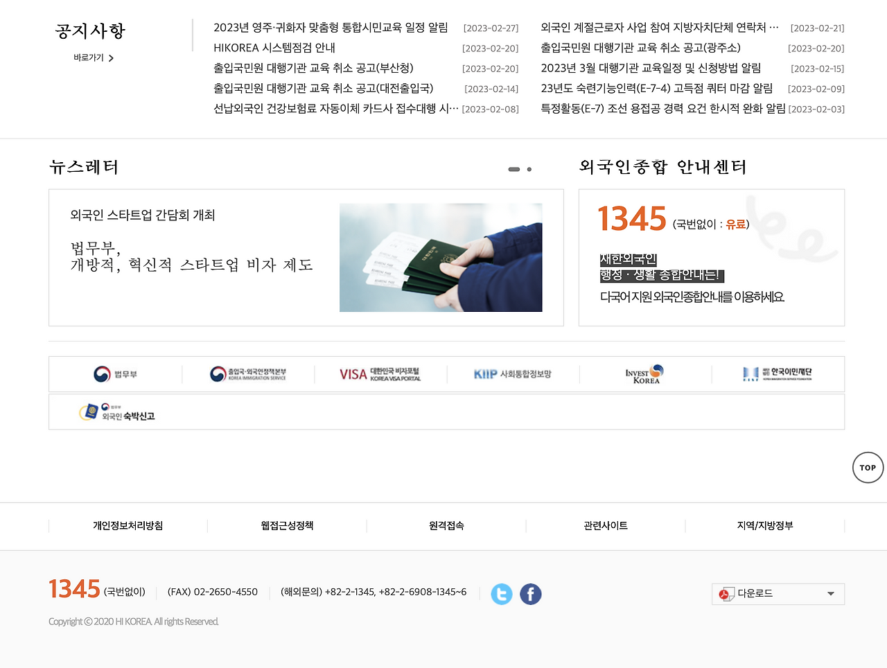Image resolution: width=887 pixels, height=668 pixels.
Task: Open the 개인정보처리방침 footer menu
Action: pyautogui.click(x=128, y=525)
